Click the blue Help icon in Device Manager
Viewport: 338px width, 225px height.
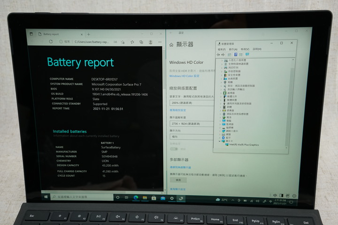point(236,54)
